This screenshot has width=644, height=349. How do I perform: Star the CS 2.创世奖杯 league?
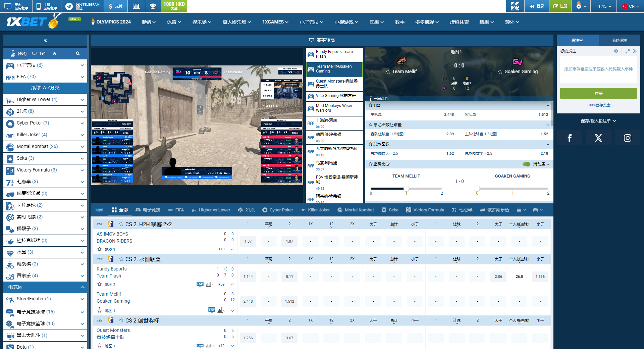point(121,320)
